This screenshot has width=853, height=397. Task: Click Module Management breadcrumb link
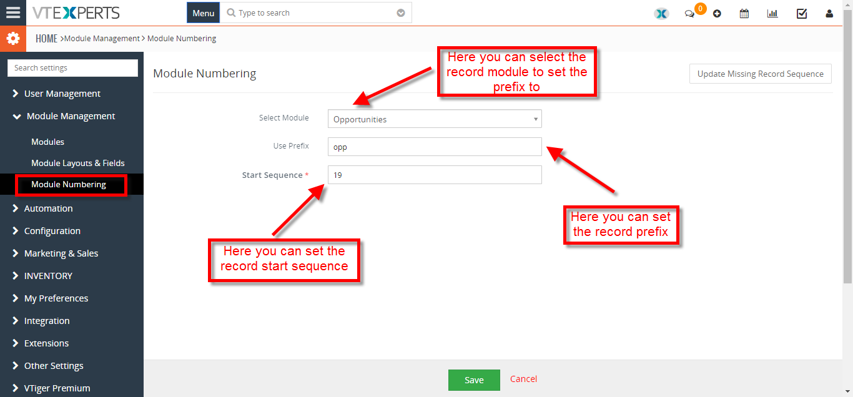pos(102,39)
